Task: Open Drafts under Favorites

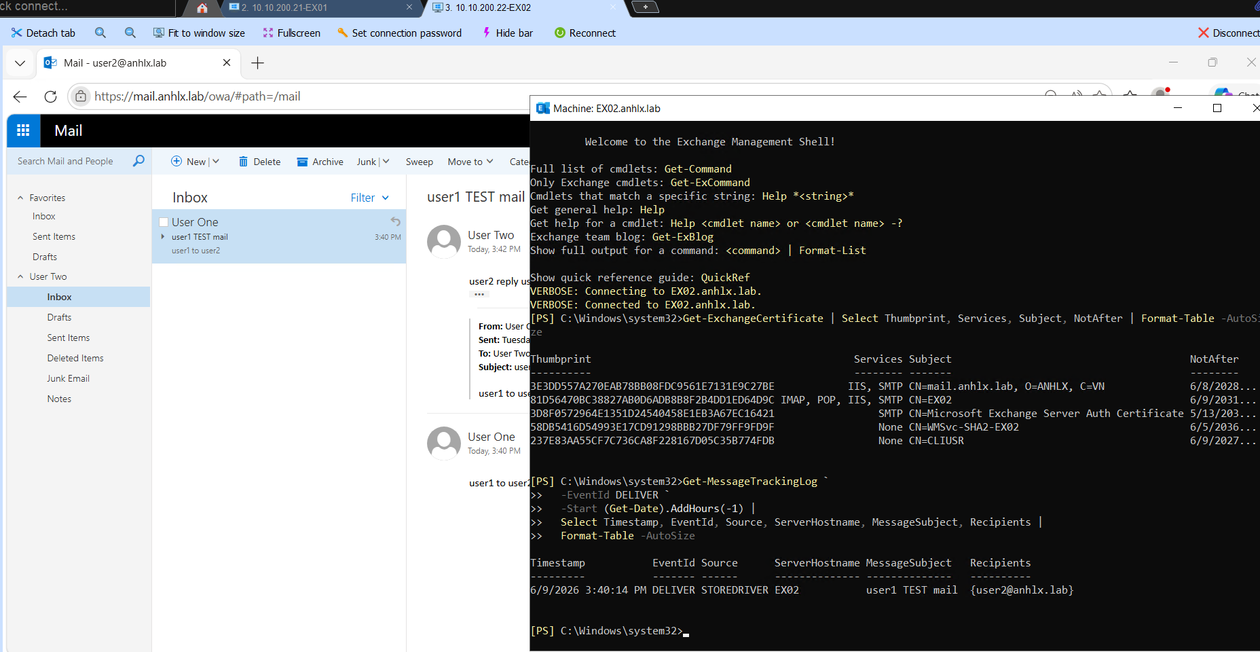Action: pyautogui.click(x=45, y=257)
